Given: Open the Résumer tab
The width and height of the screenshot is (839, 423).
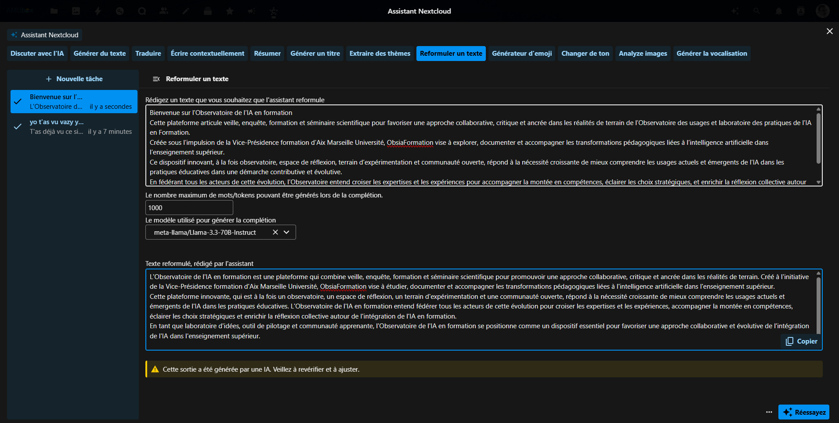Looking at the screenshot, I should pyautogui.click(x=267, y=54).
